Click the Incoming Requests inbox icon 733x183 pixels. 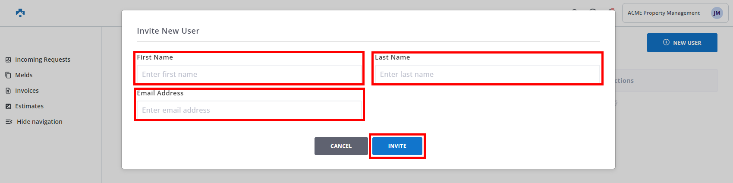(8, 60)
